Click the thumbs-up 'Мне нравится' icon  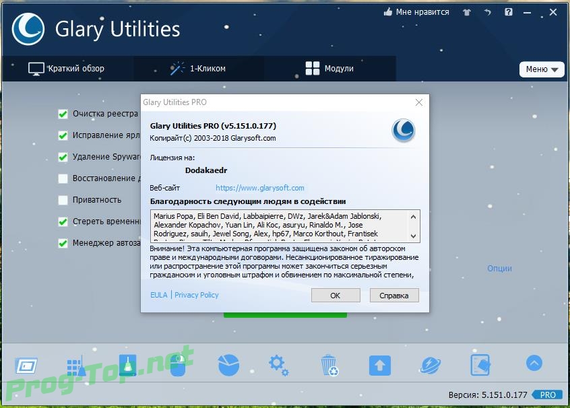coord(388,12)
